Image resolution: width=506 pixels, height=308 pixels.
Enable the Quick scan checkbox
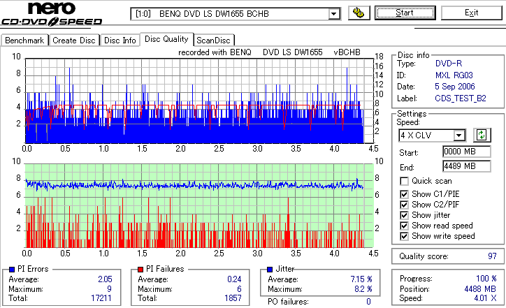404,181
